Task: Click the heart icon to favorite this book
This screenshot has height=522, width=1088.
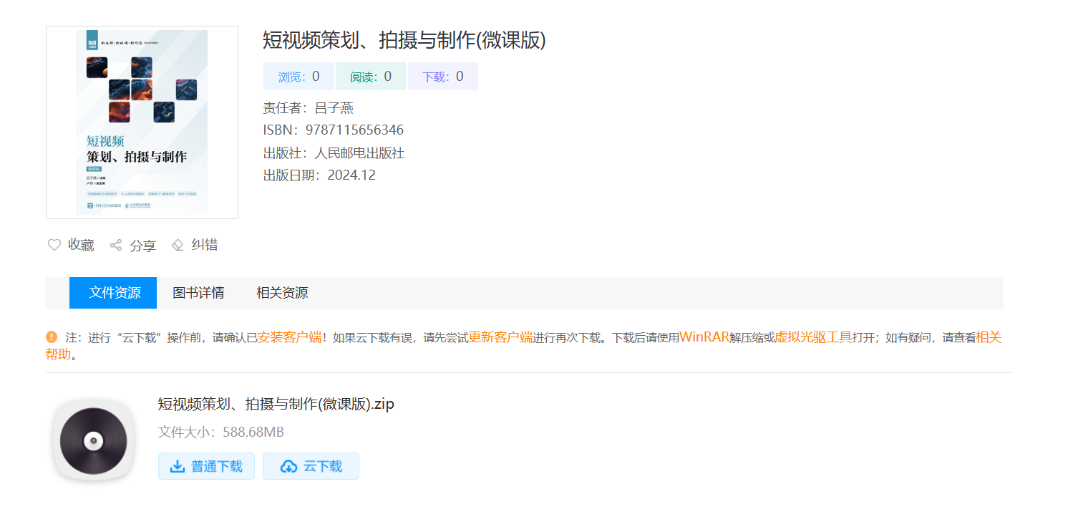Action: tap(54, 245)
